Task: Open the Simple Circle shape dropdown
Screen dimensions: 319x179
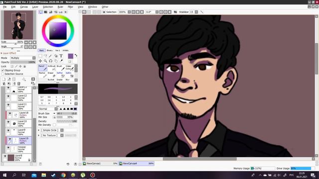Action: (x=62, y=130)
